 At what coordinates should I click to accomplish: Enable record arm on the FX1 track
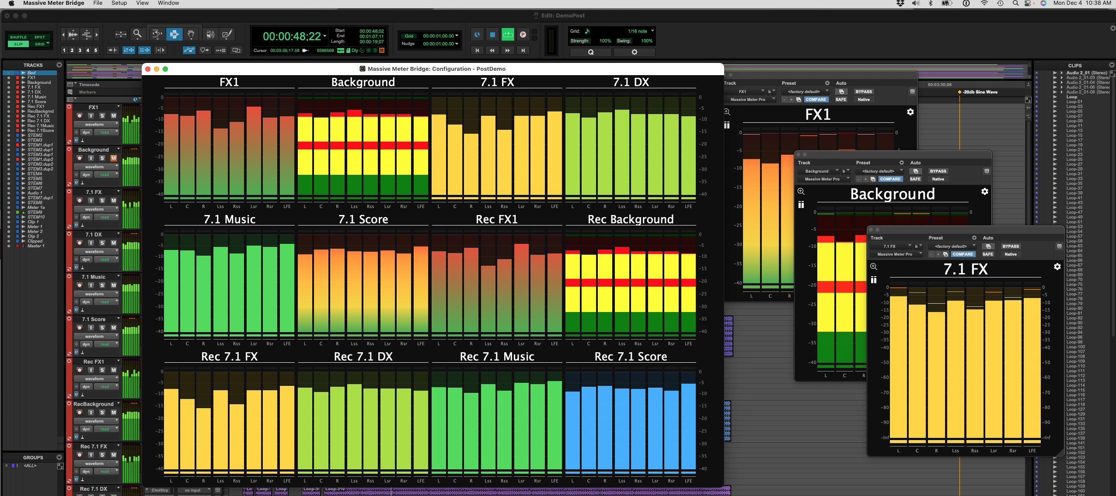click(x=79, y=115)
